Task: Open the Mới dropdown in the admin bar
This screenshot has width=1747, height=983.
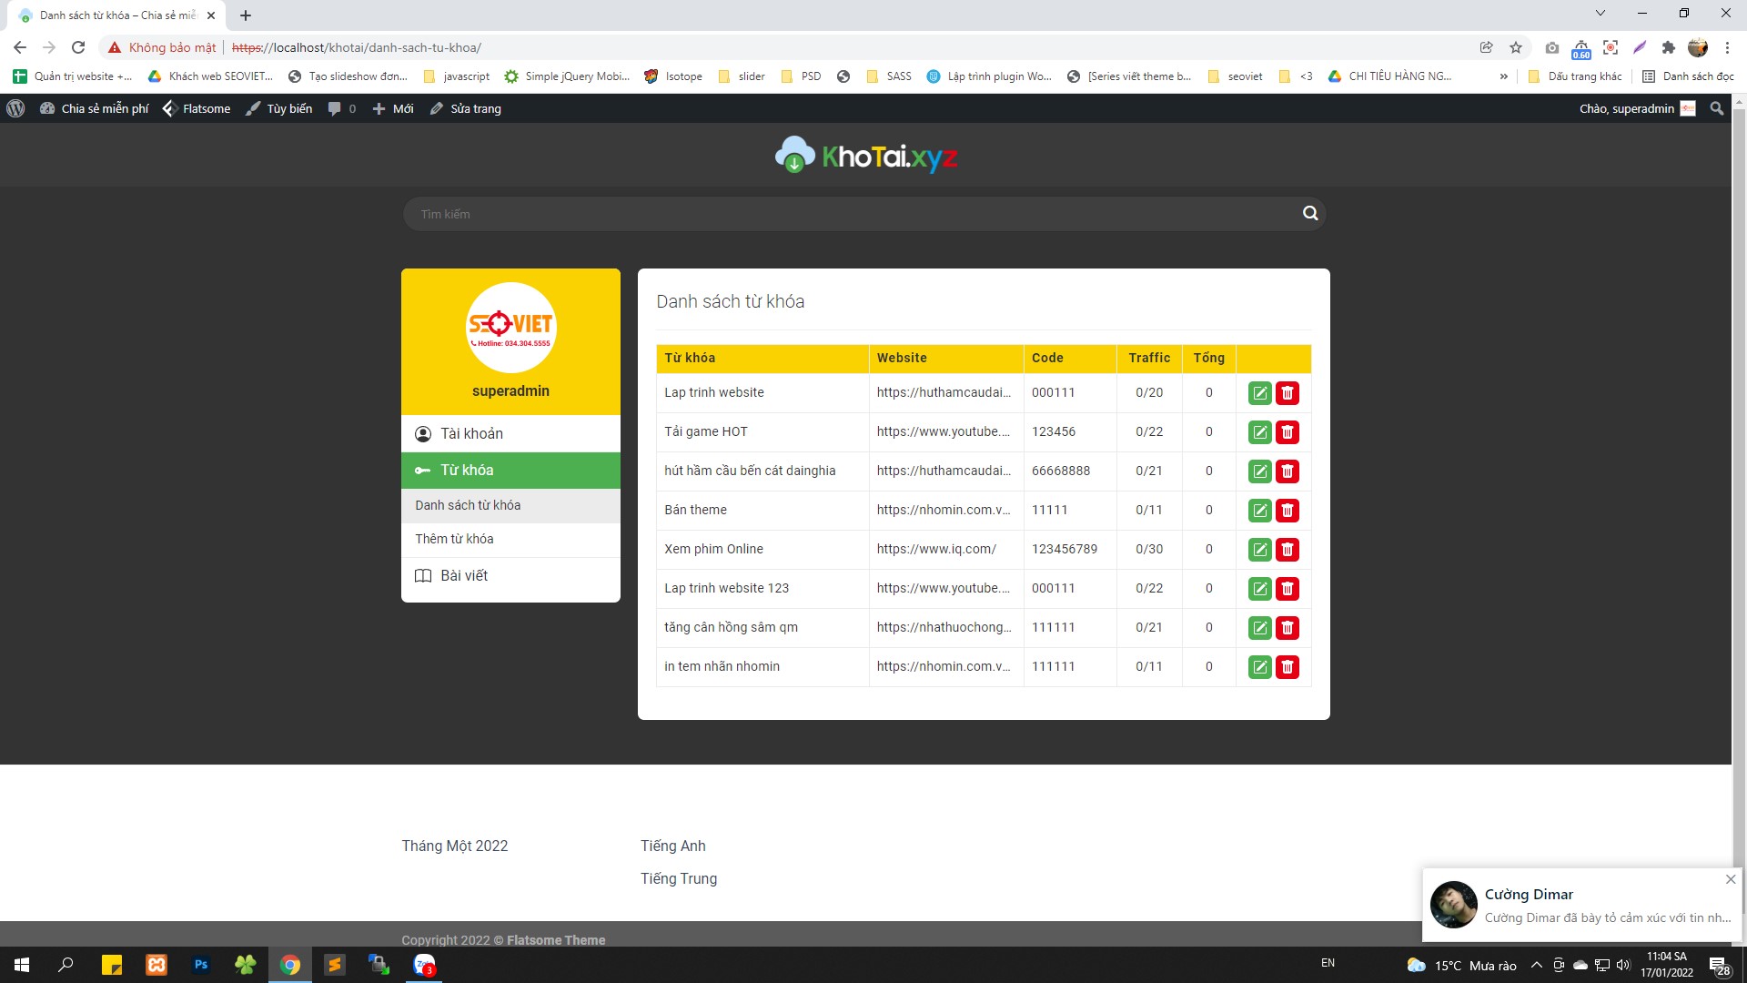Action: click(393, 108)
